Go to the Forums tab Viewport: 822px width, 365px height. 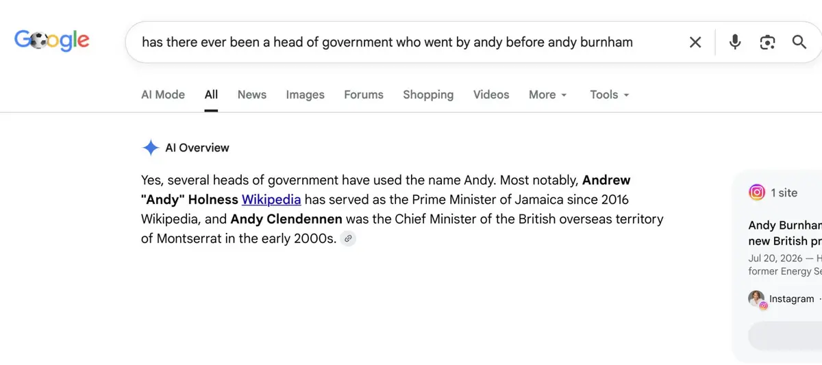[x=364, y=95]
